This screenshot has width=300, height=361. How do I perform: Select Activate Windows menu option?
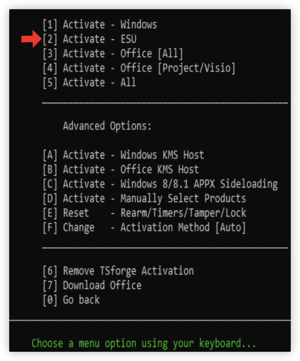point(100,25)
